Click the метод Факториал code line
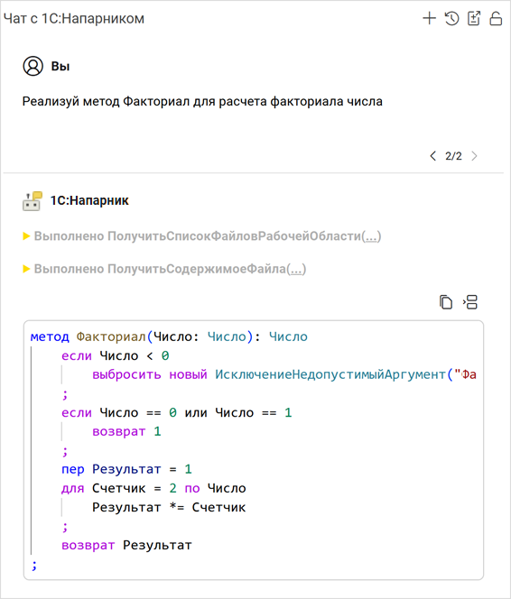Viewport: 511px width, 599px height. click(x=169, y=336)
